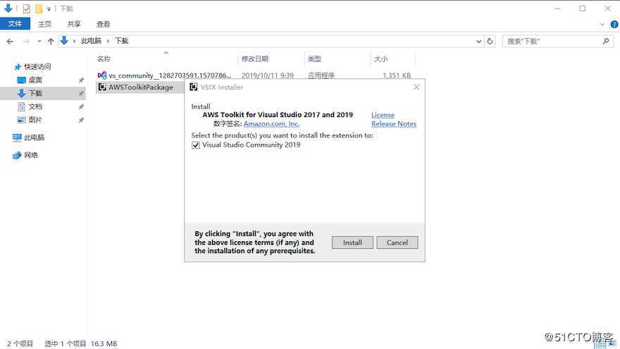620x349 pixels.
Task: Switch to the 主页 ribbon tab
Action: click(x=44, y=24)
